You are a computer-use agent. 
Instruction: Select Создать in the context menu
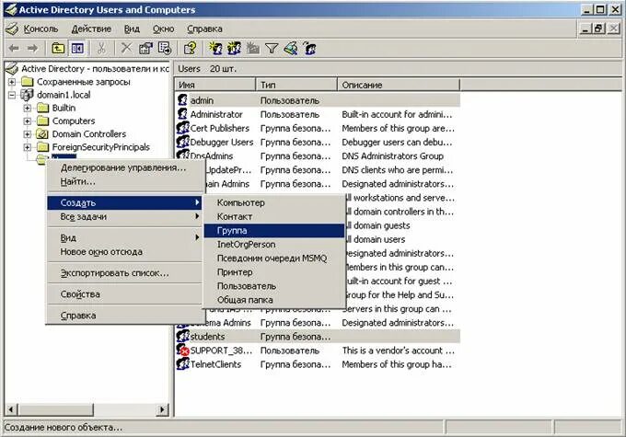[124, 202]
